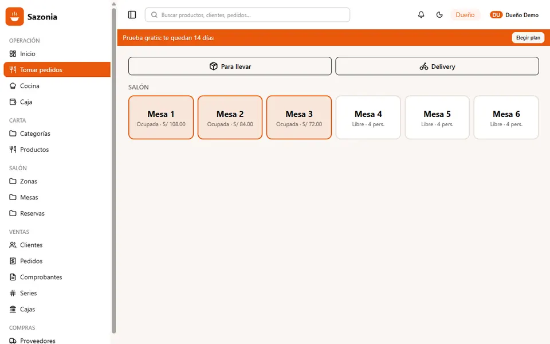This screenshot has width=550, height=344.
Task: Click the DU avatar badge
Action: pyautogui.click(x=496, y=15)
